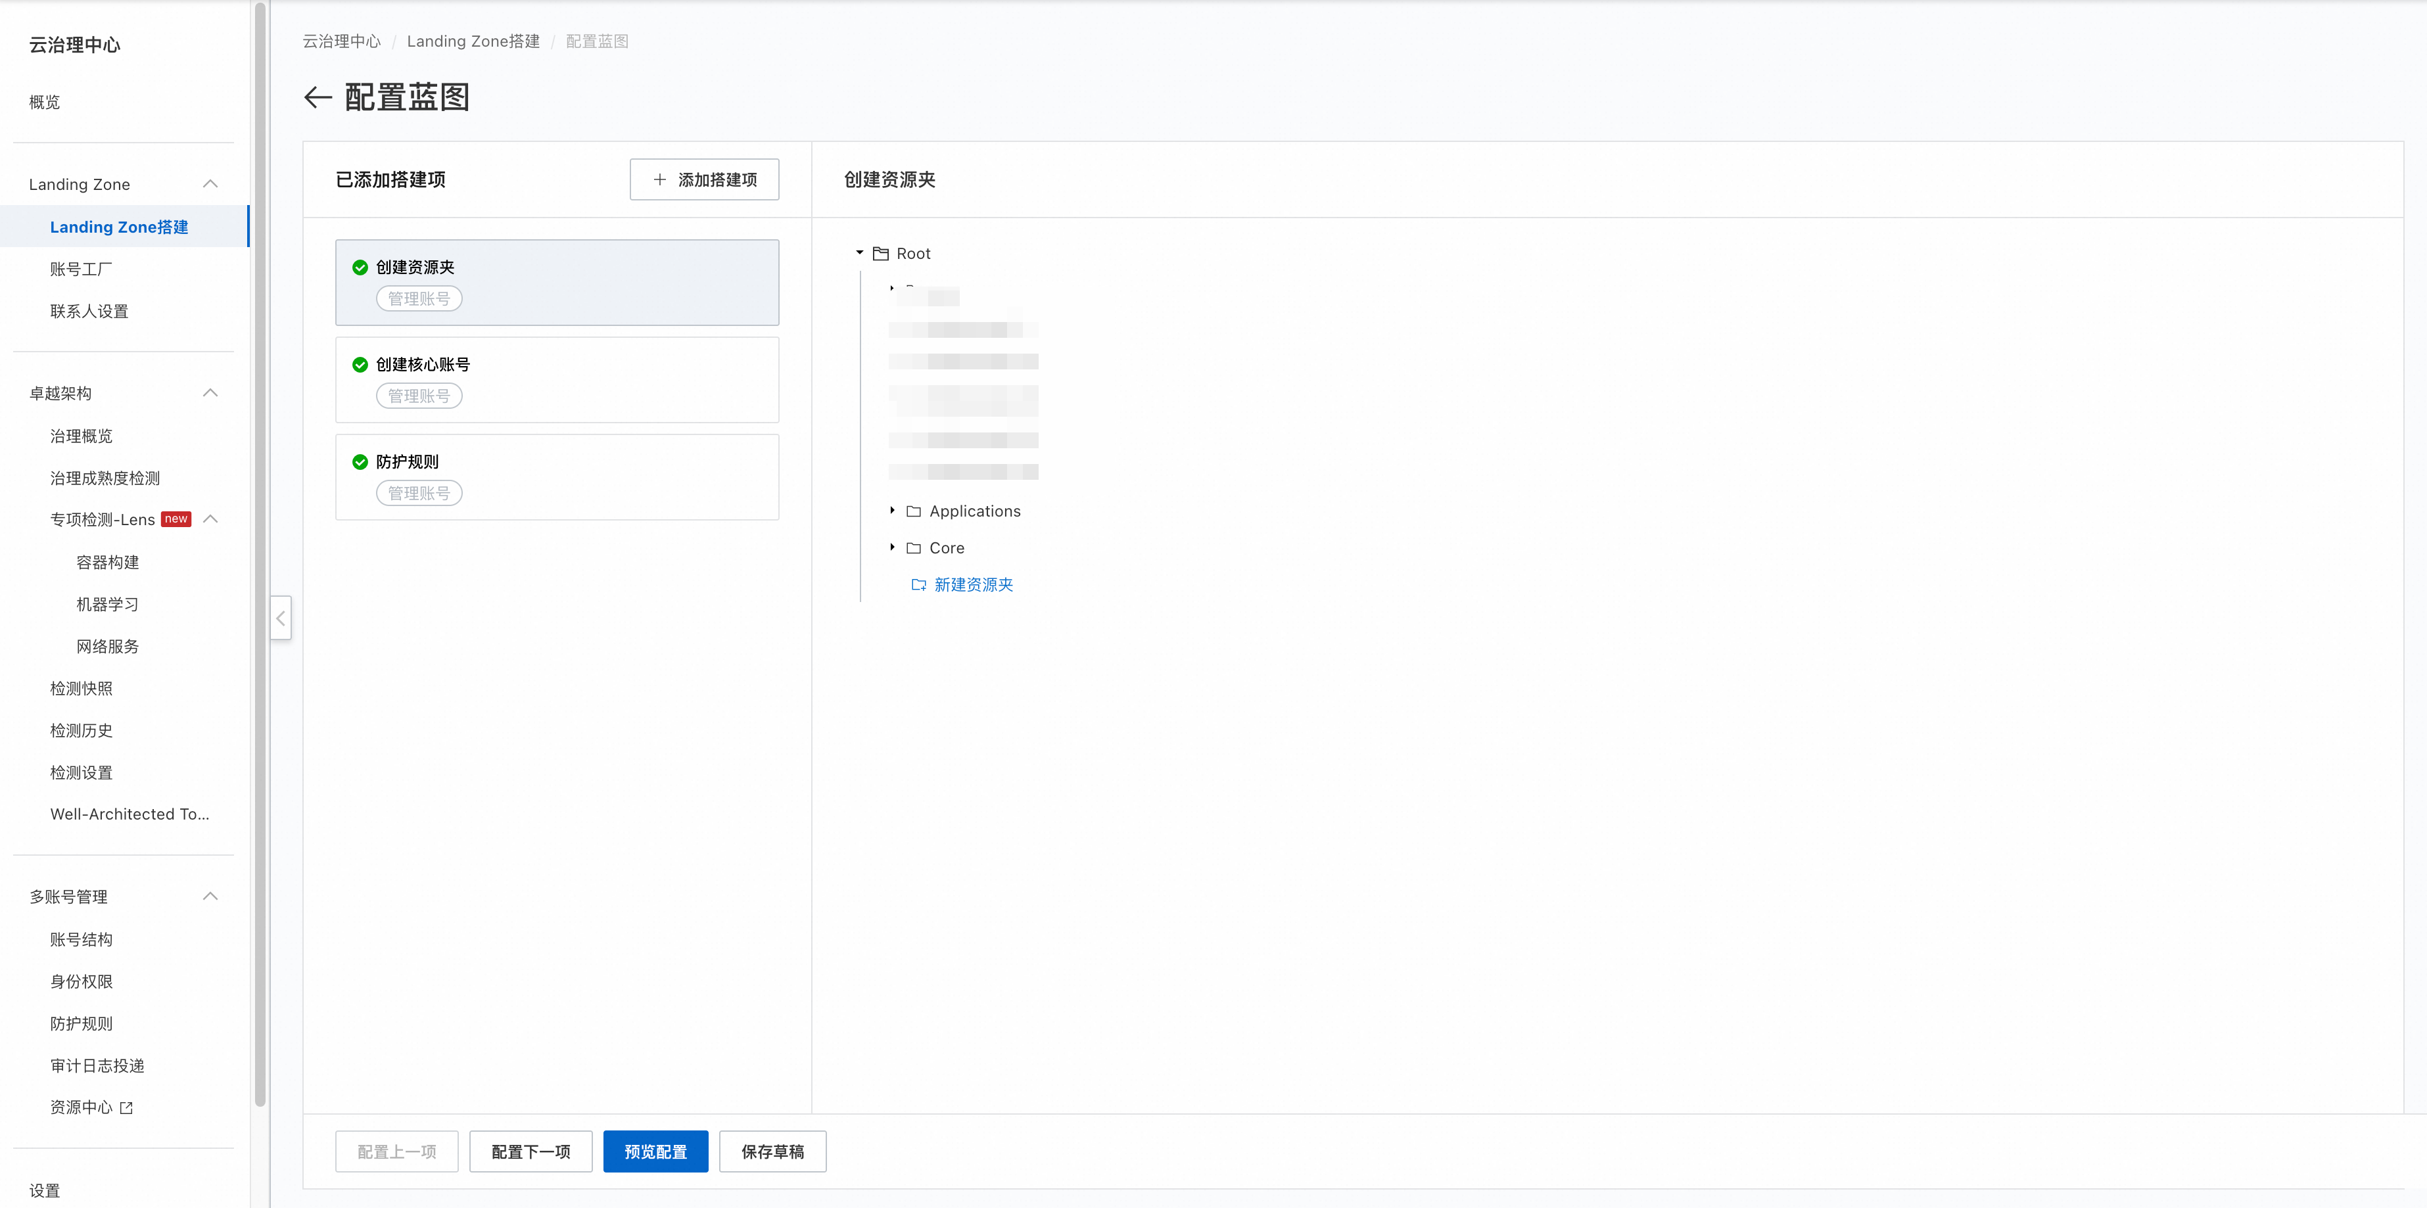Click the back arrow beside 配置蓝图 title

(x=318, y=97)
